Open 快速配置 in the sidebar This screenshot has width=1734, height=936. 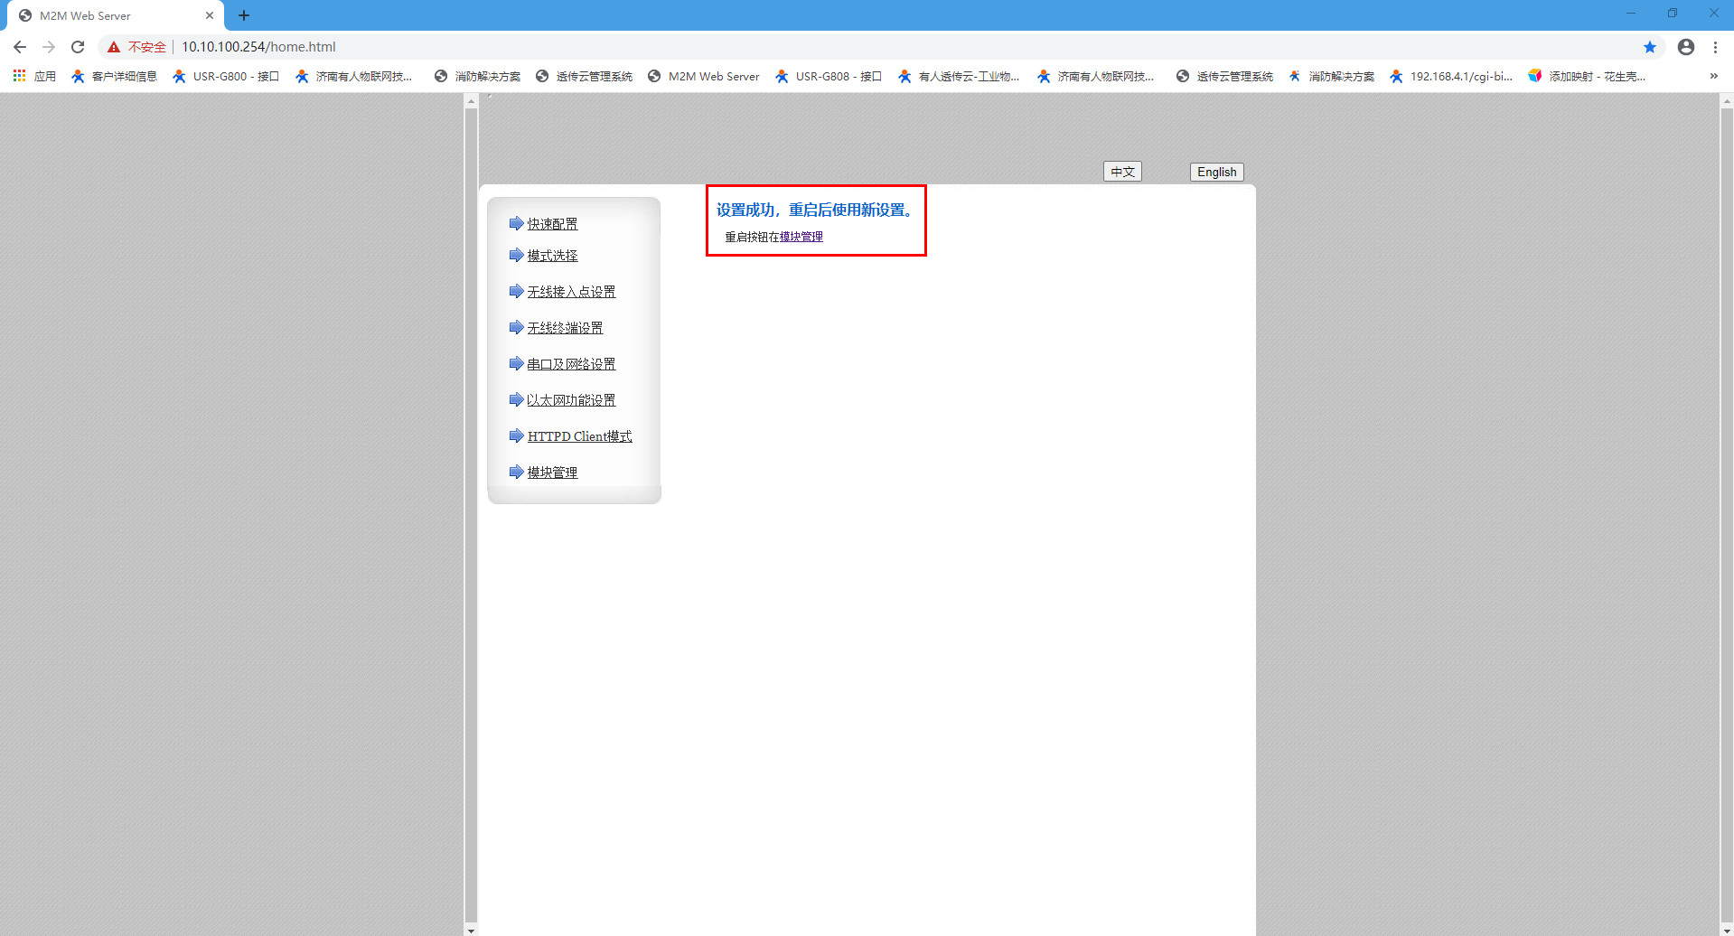(552, 224)
